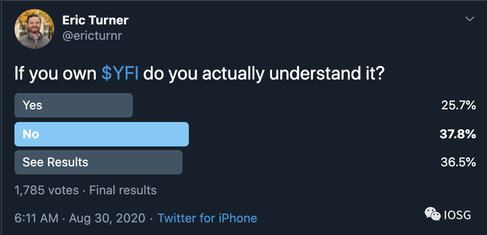The image size is (487, 235).
Task: Click the Final results label
Action: 123,190
